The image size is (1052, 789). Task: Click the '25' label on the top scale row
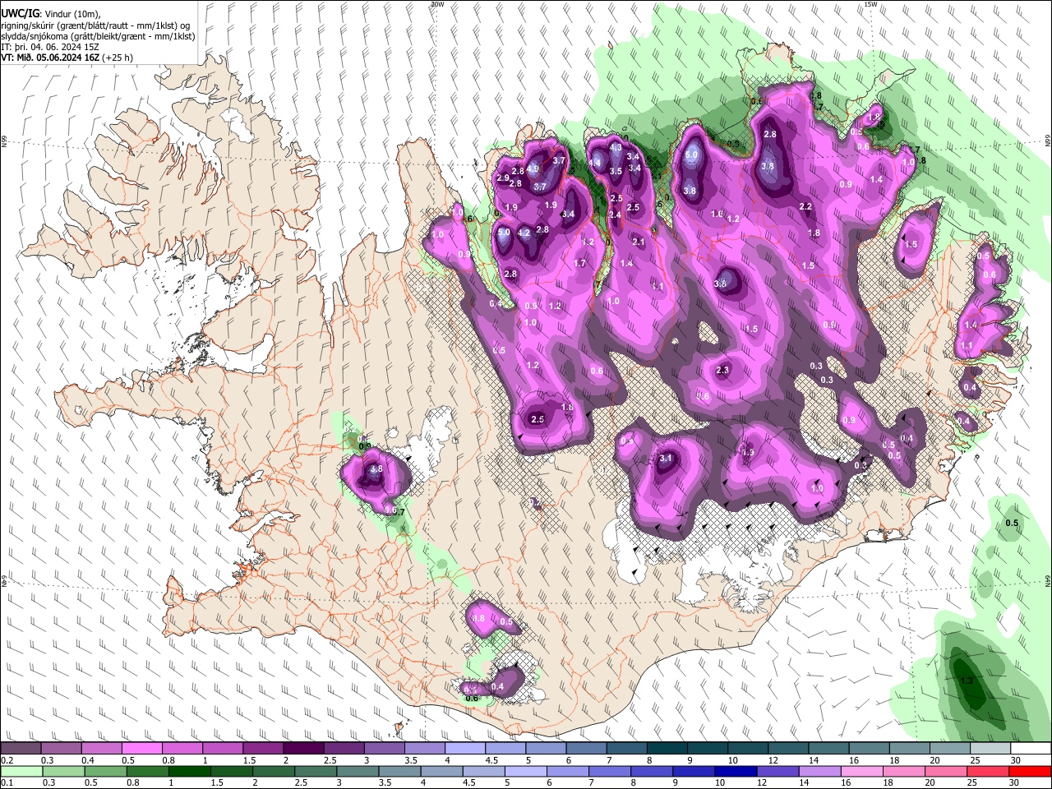pyautogui.click(x=975, y=760)
